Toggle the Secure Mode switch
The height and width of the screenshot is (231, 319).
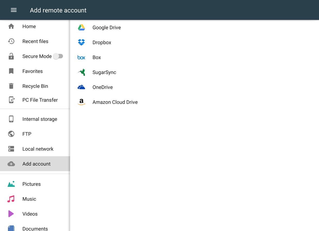pyautogui.click(x=58, y=56)
